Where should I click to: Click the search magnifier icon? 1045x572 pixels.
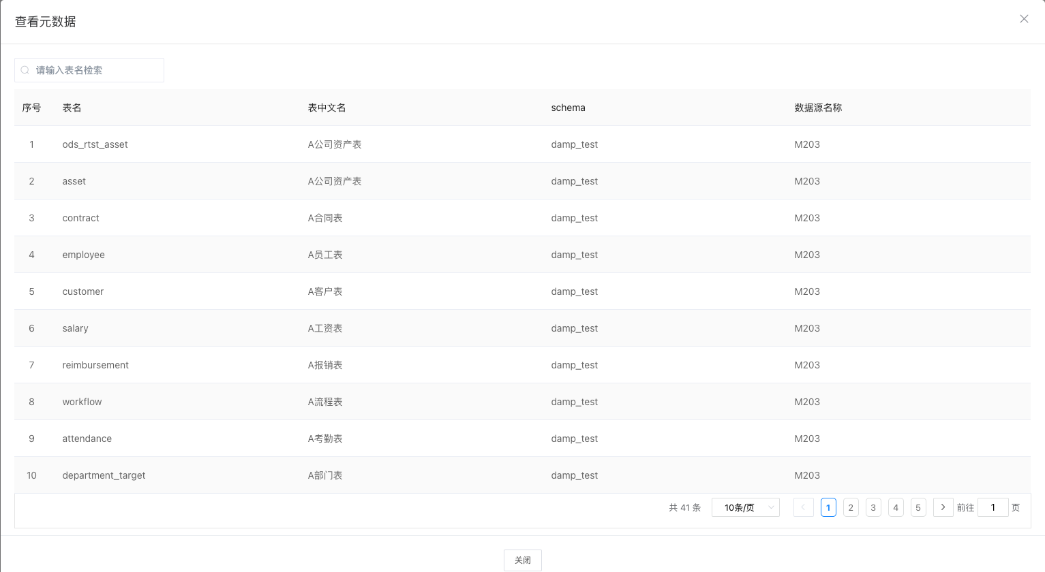click(x=25, y=70)
